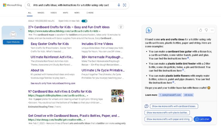Open Includes Slime Videos link
The image size is (221, 126).
(x=97, y=44)
